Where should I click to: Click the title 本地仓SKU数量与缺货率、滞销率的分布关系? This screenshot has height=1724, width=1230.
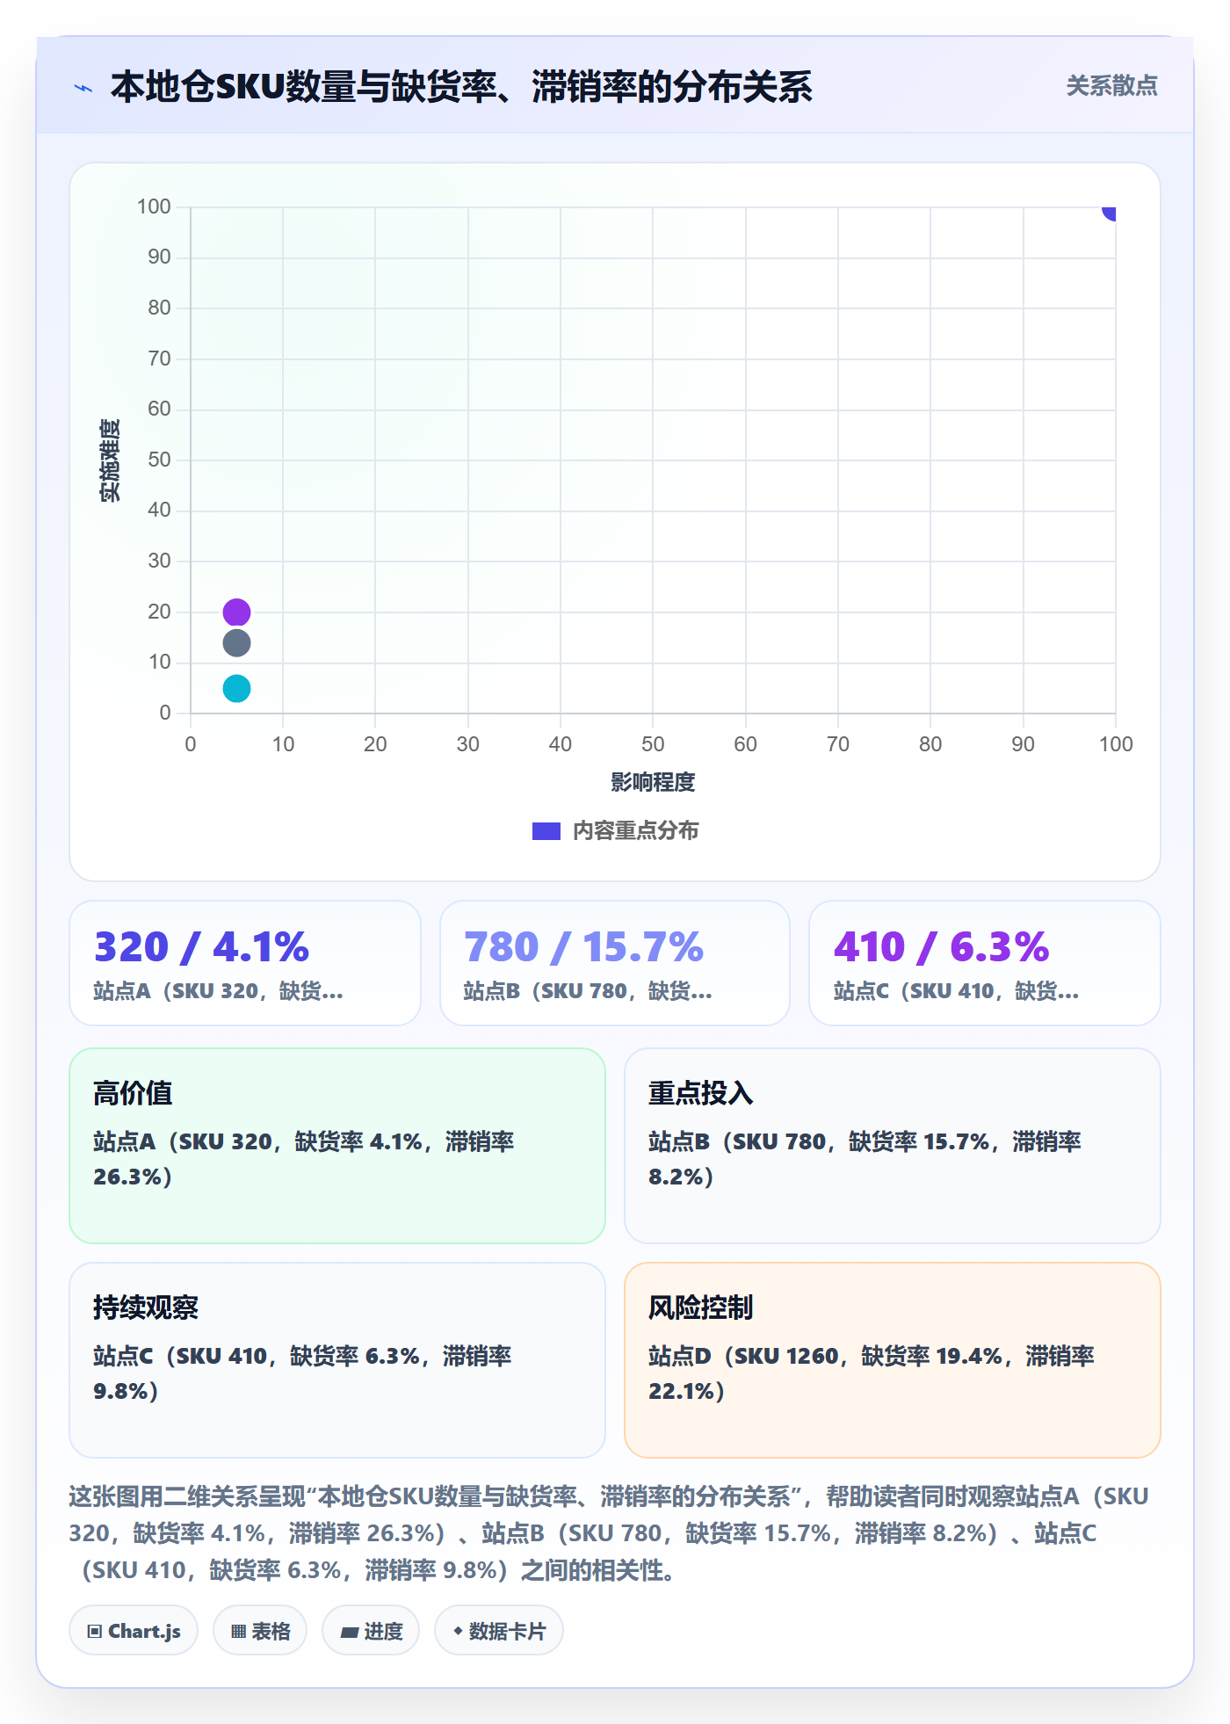click(x=461, y=87)
